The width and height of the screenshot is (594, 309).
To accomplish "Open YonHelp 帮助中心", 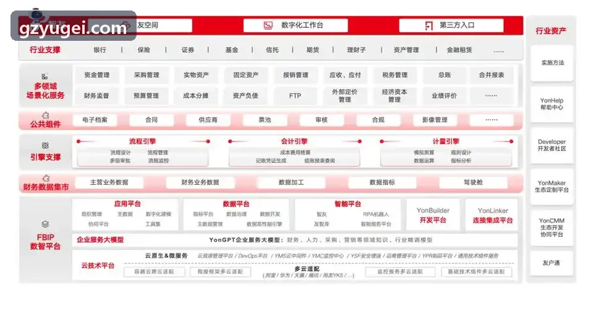I will click(x=552, y=104).
